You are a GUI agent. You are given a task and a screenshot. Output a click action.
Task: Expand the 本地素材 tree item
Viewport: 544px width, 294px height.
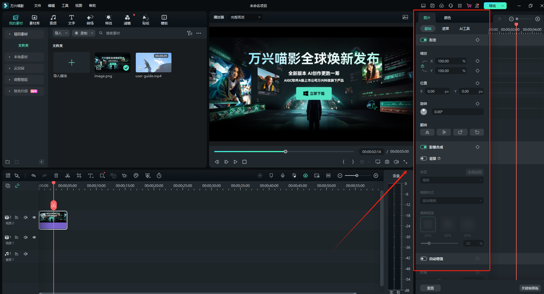coord(24,57)
